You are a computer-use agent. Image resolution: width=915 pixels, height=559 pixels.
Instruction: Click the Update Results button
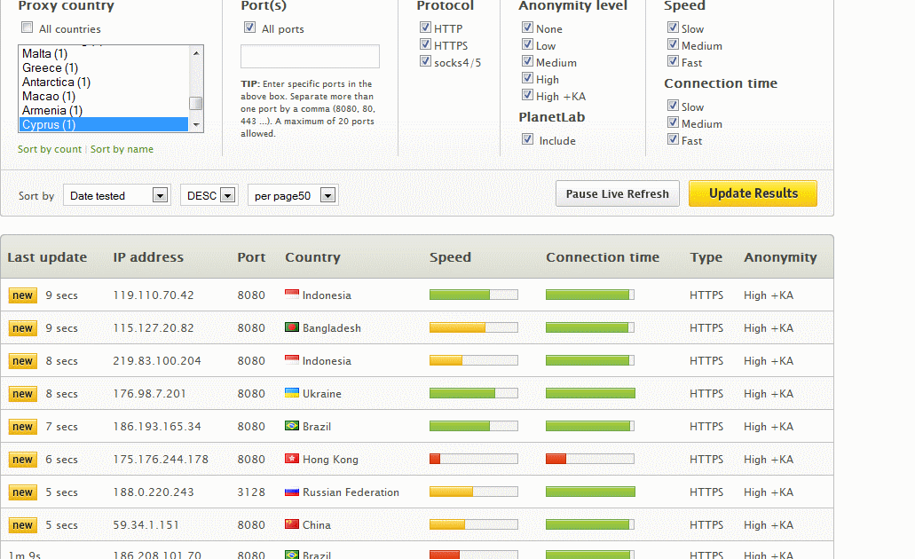coord(753,193)
